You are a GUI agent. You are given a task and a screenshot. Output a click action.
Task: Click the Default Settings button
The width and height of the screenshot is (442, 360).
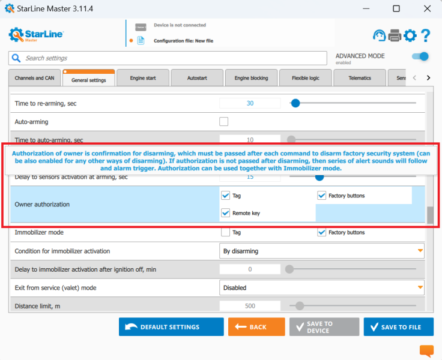171,327
